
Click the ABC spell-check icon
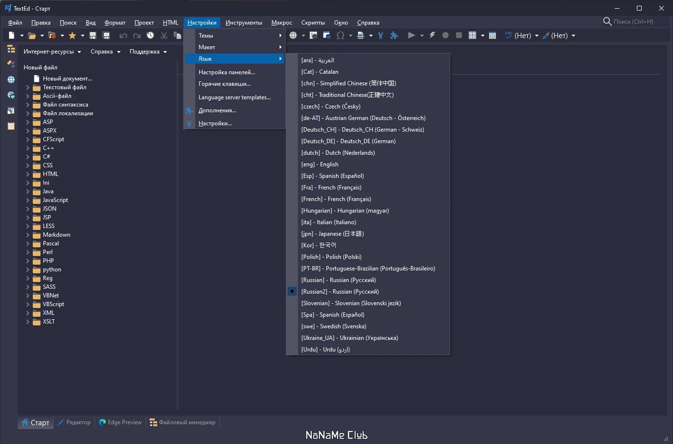click(509, 35)
